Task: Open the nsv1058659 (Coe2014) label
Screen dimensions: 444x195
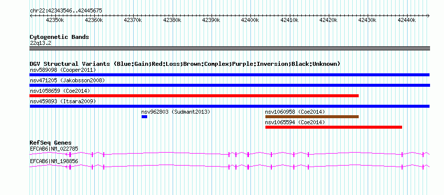Action: tap(60, 91)
